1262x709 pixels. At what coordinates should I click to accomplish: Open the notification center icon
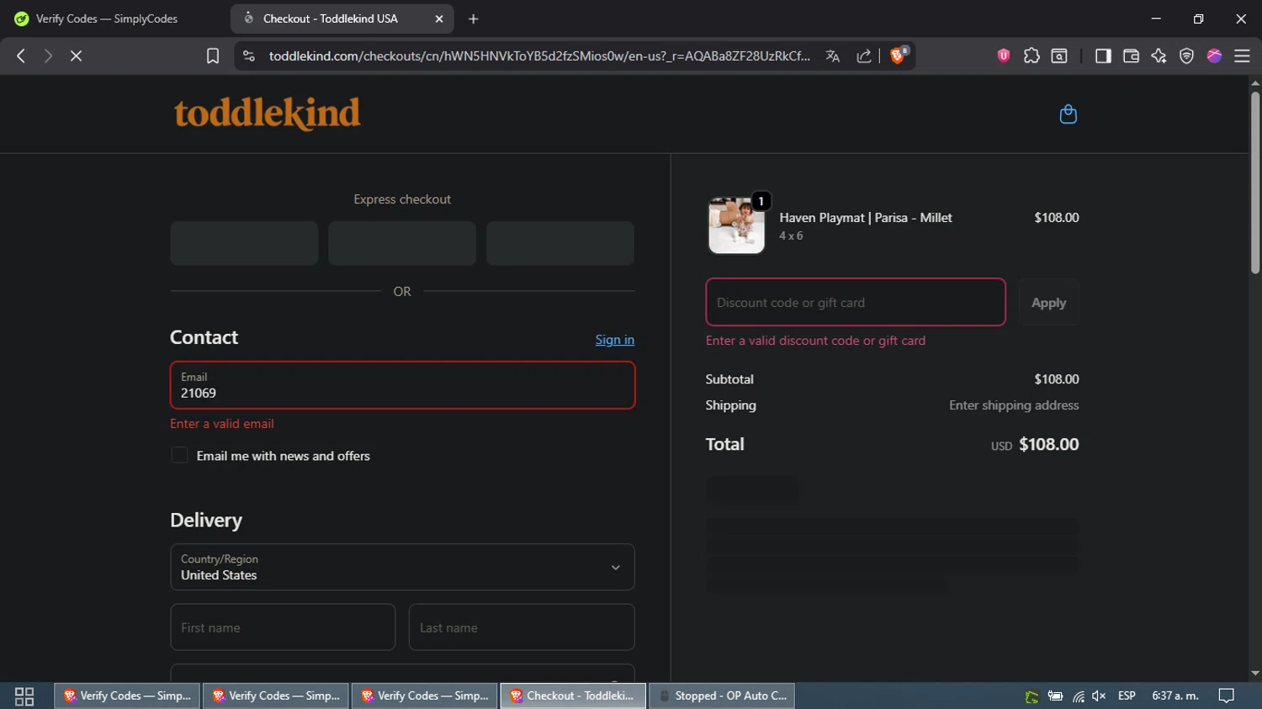click(x=1227, y=696)
